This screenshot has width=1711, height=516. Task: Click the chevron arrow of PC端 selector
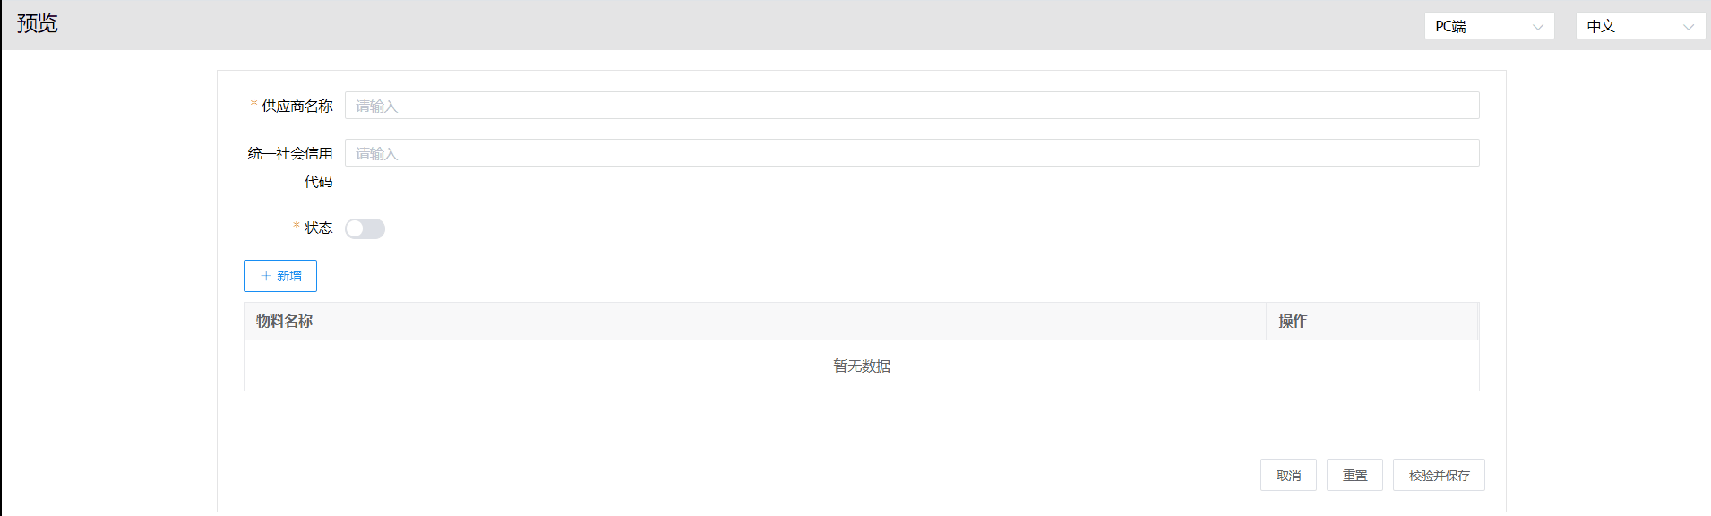point(1537,27)
